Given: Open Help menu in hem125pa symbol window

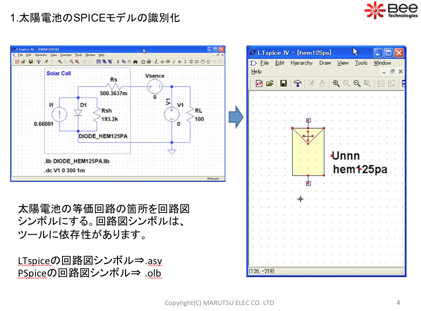Looking at the screenshot, I should tap(256, 72).
